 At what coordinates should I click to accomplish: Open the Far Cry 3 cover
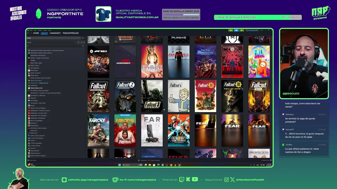tap(98, 130)
